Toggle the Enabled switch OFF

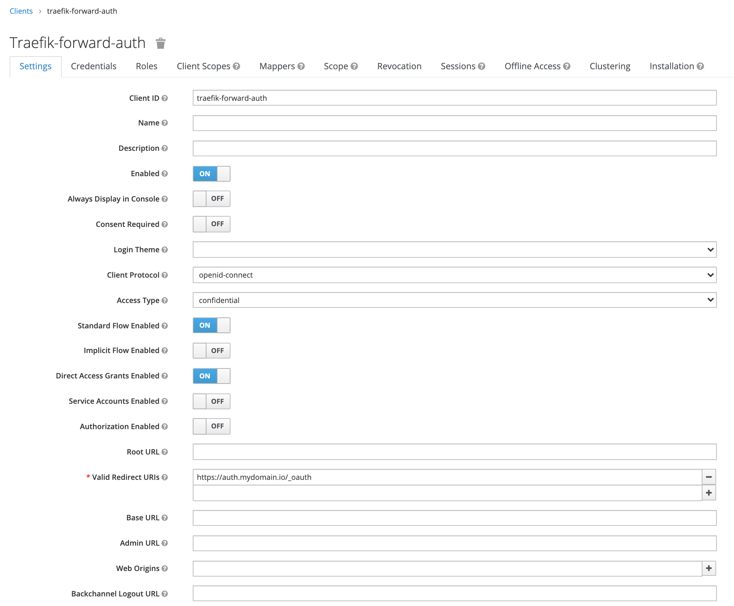pos(212,173)
